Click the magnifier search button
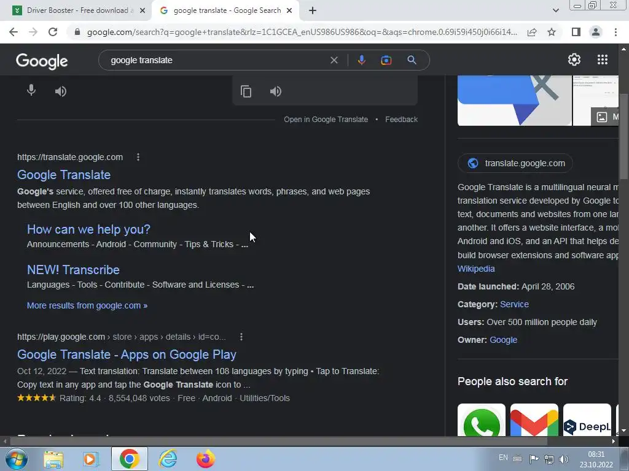The image size is (629, 471). [412, 60]
